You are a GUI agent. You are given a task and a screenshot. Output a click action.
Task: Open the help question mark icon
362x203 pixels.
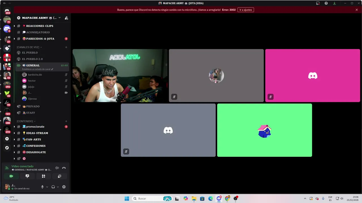tap(326, 3)
